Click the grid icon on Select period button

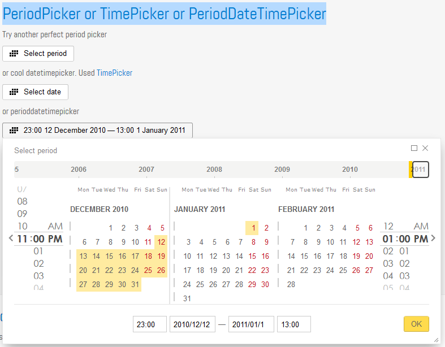coord(14,54)
